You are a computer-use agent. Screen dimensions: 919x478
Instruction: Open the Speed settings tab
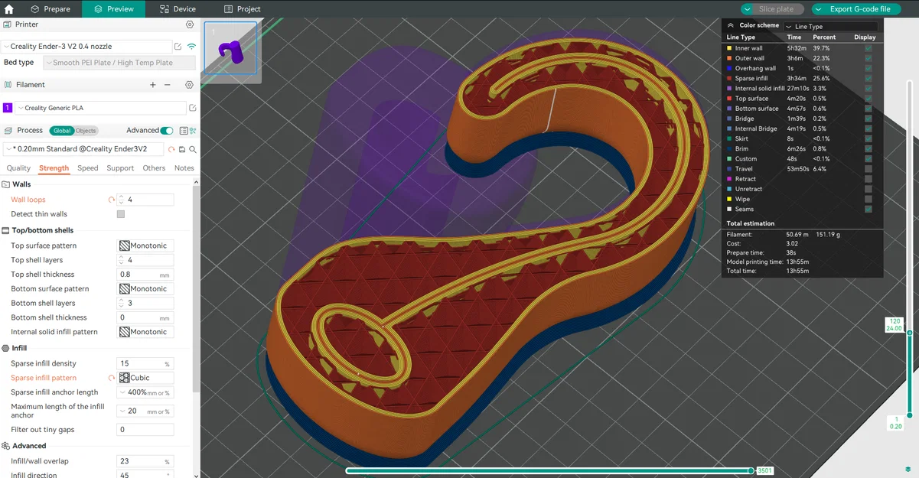87,168
